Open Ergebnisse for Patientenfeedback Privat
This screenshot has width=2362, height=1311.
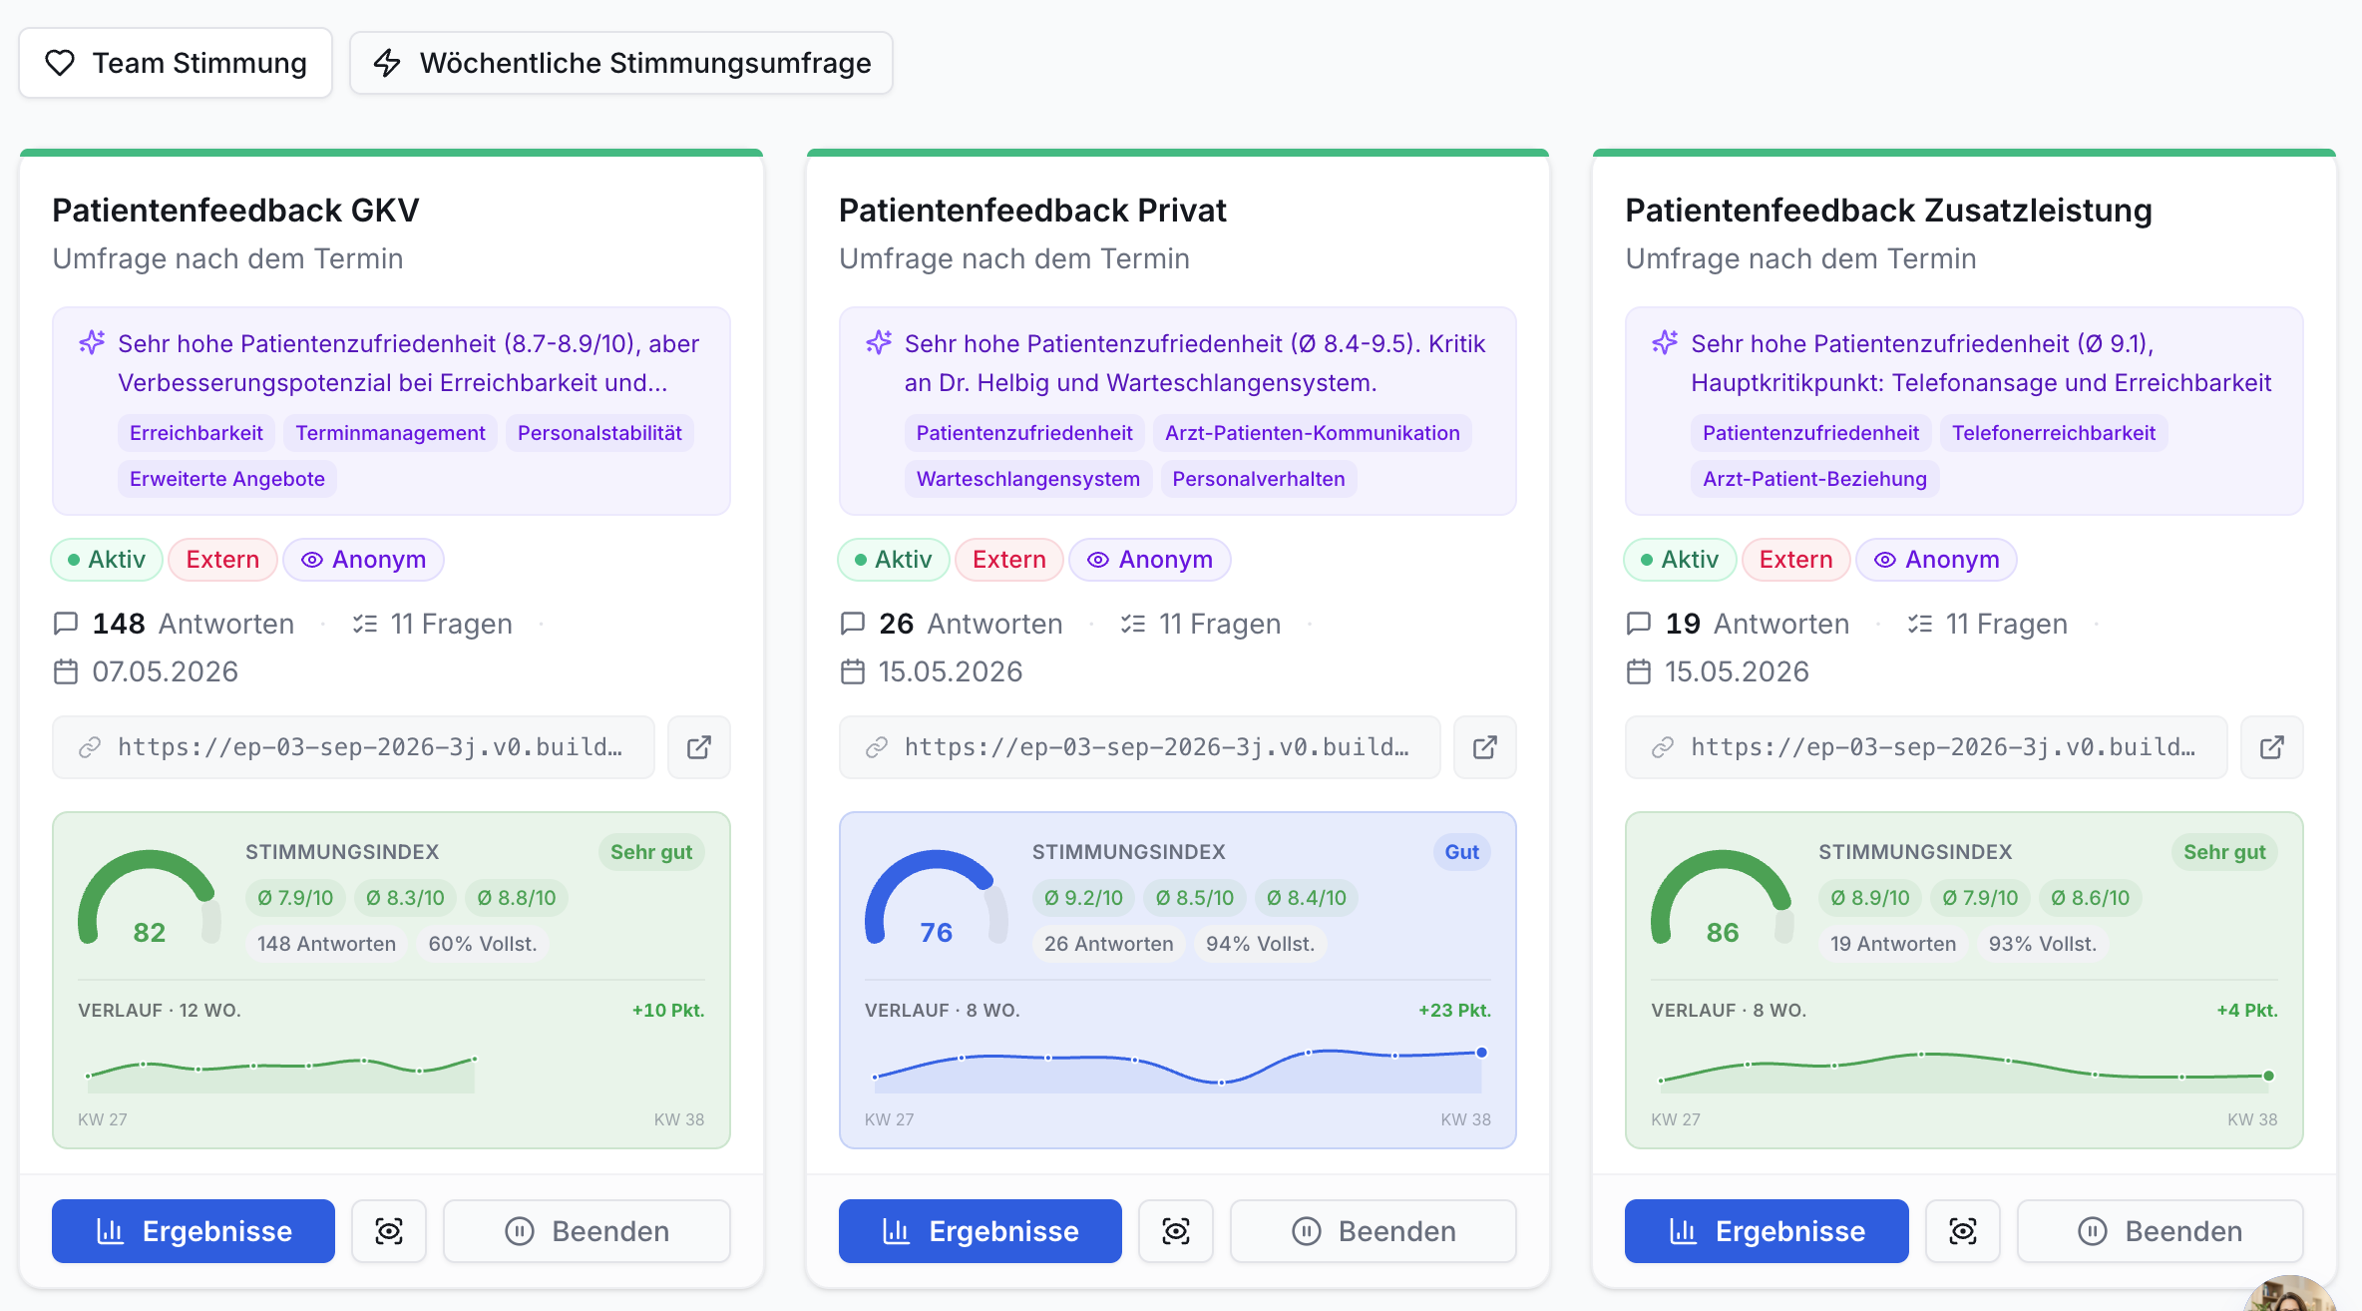pos(980,1231)
